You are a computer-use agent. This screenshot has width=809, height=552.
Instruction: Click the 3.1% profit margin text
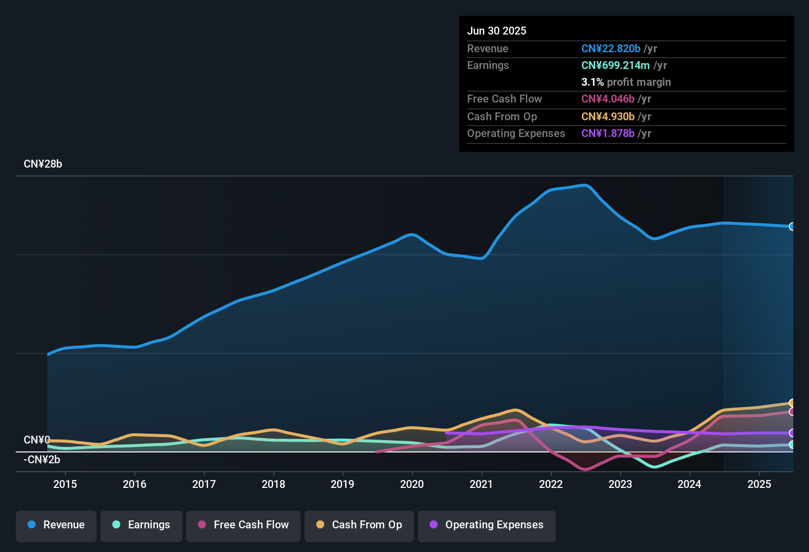[x=626, y=82]
